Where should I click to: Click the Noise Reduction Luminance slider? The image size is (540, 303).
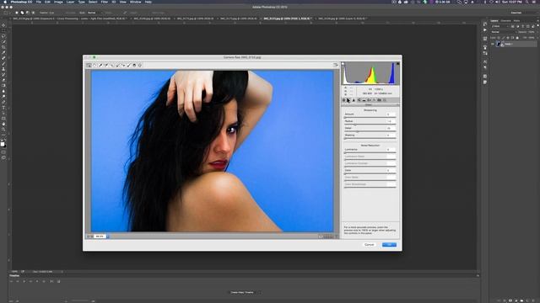tap(370, 153)
